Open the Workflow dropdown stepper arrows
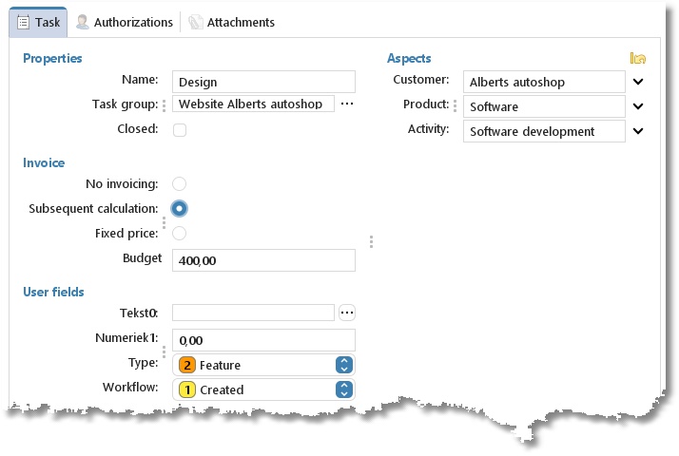679x456 pixels. (344, 389)
